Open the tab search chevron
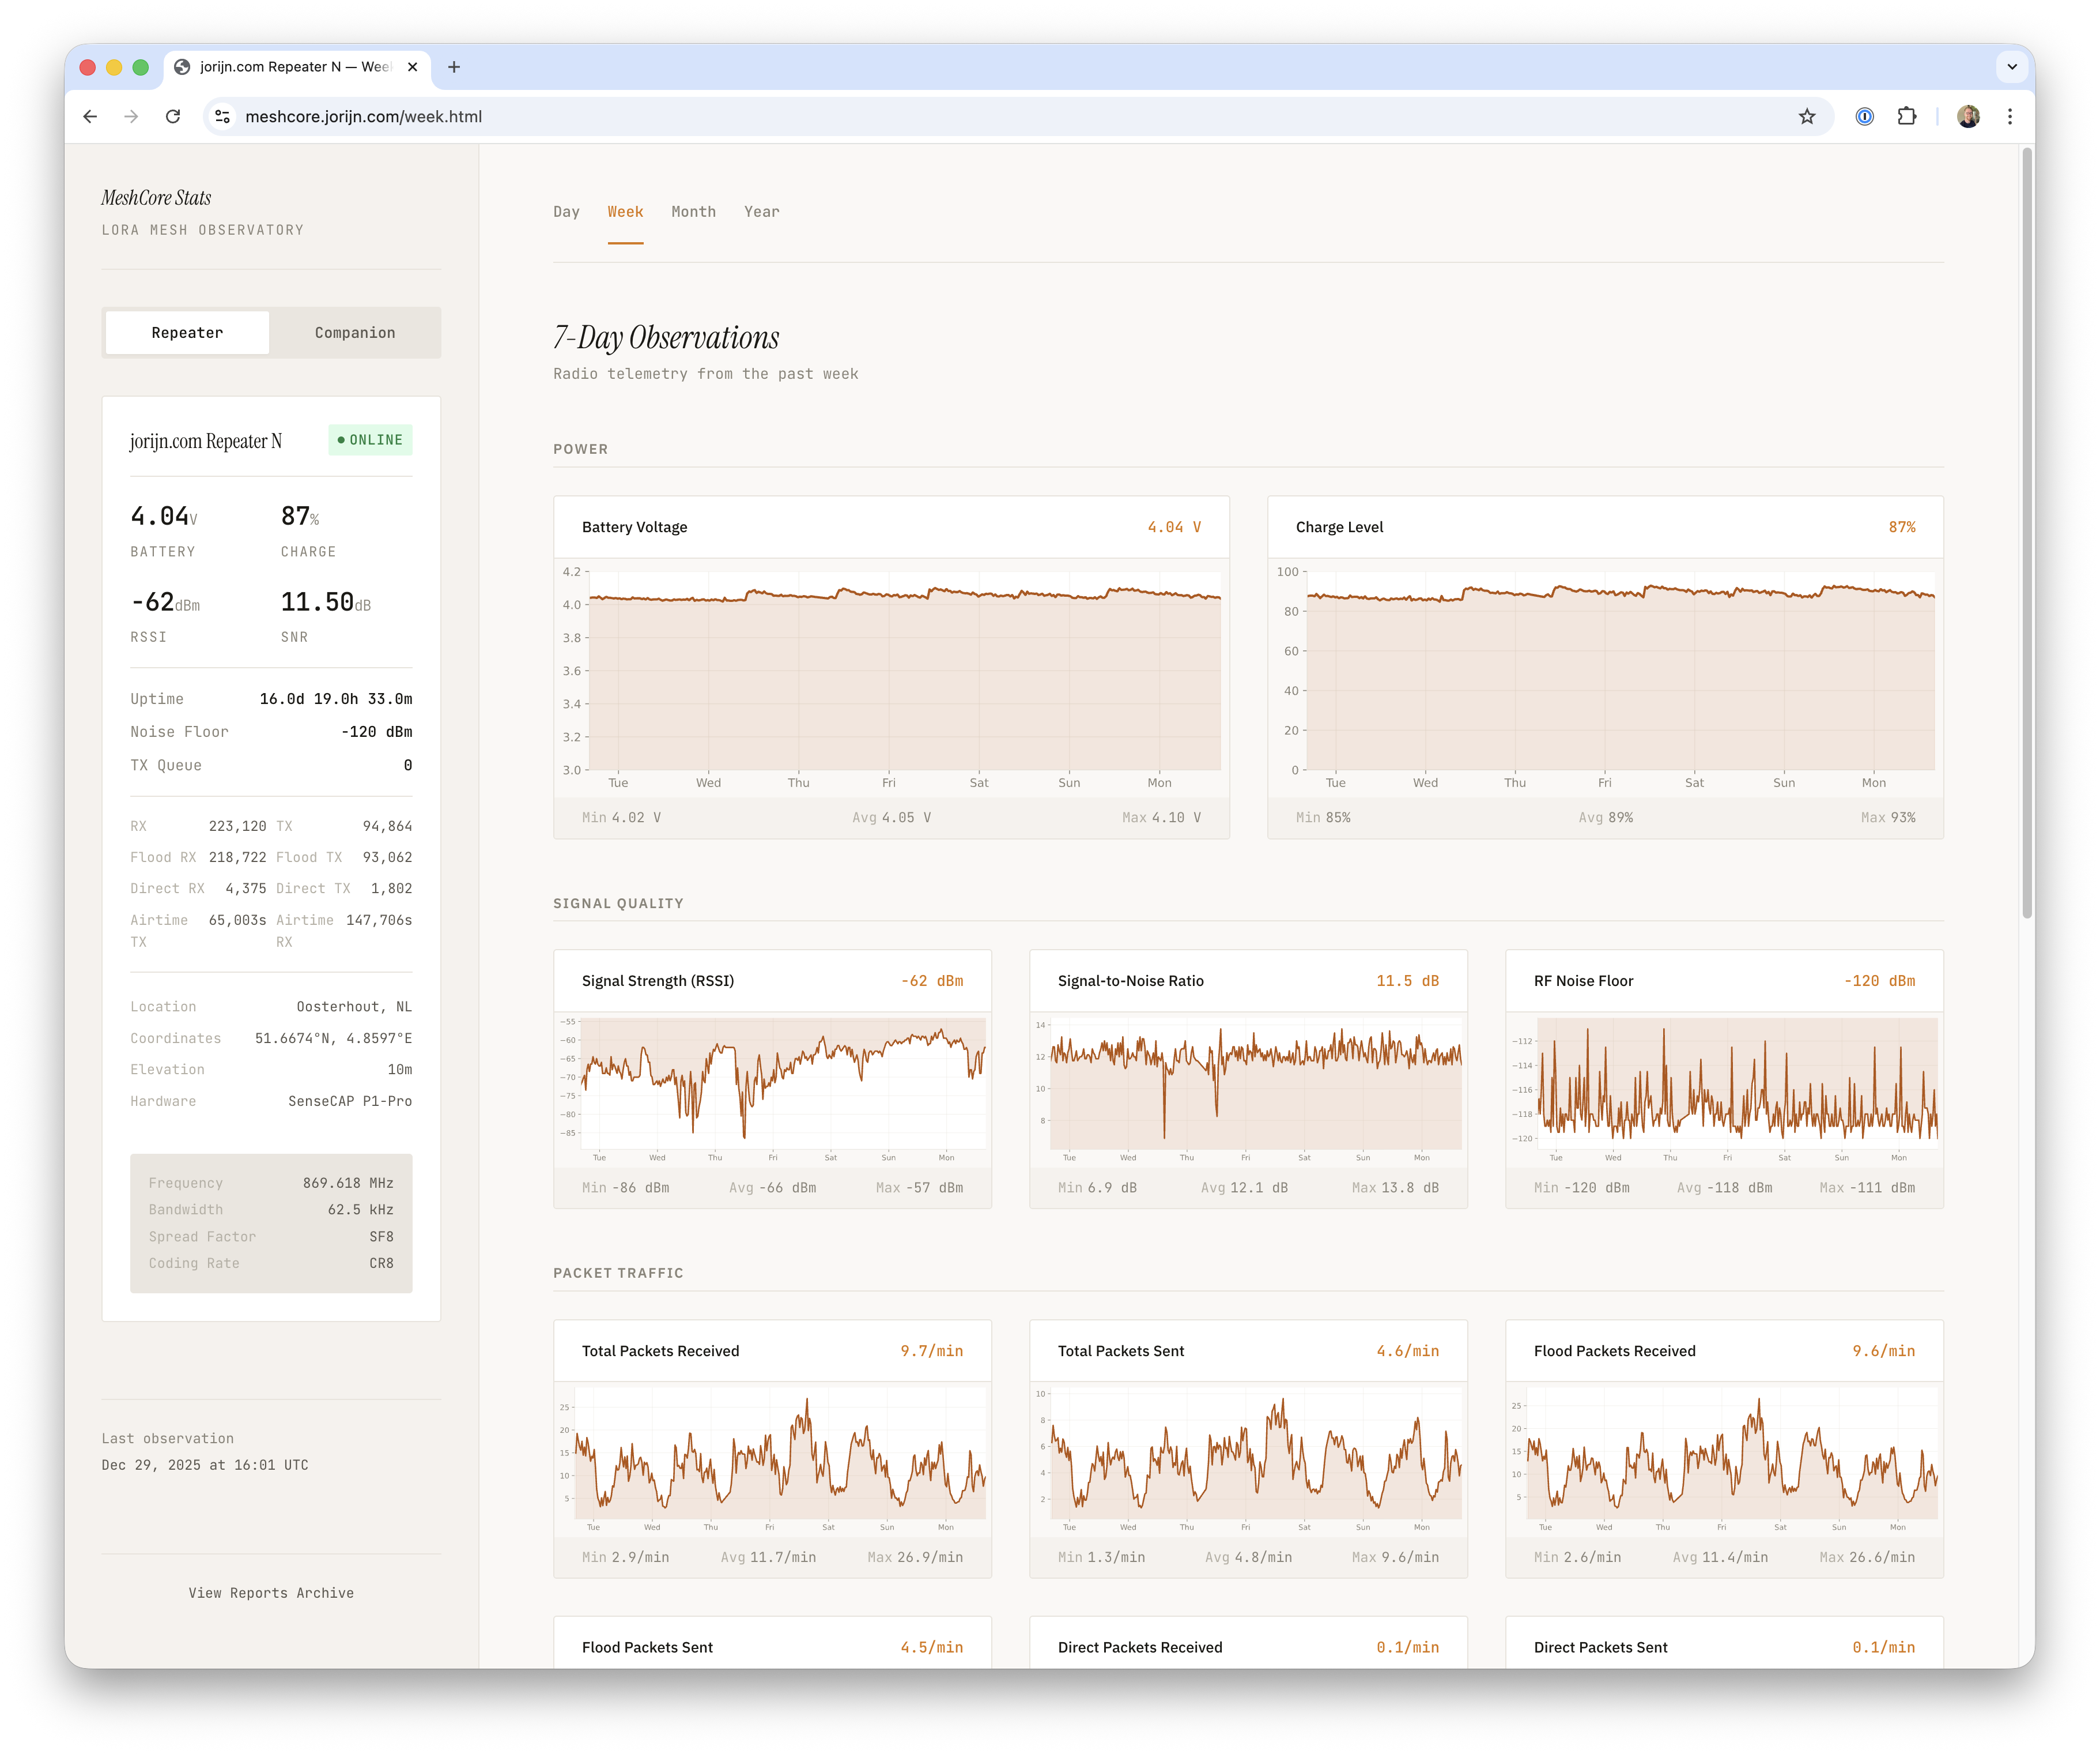Viewport: 2100px width, 1754px height. pos(2011,67)
